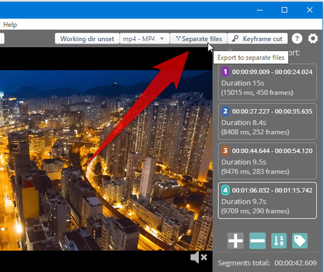Open the Help menu

coord(10,25)
